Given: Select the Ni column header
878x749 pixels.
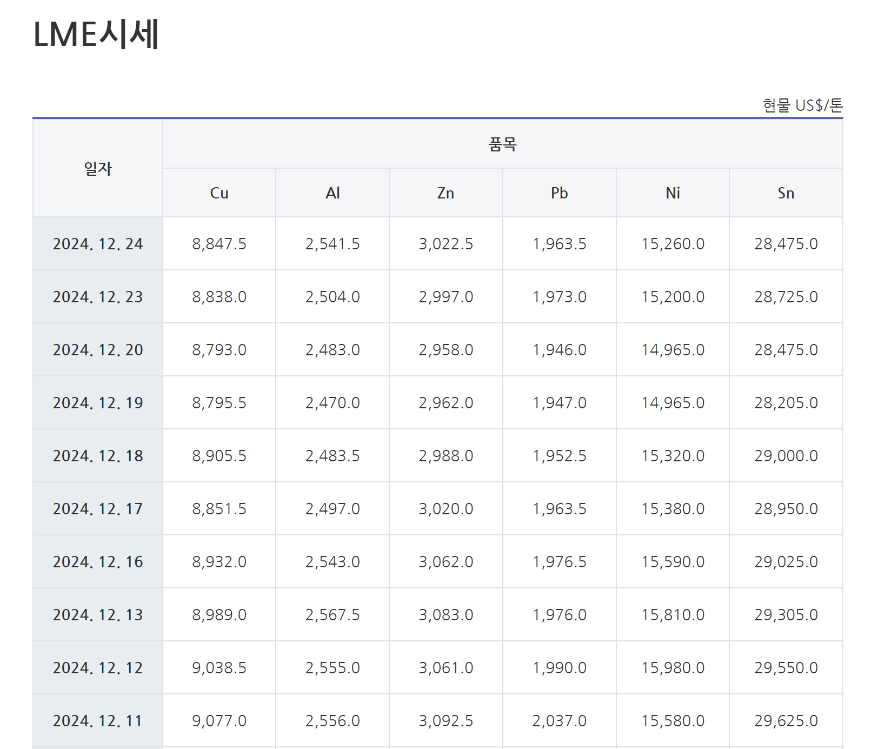Looking at the screenshot, I should pos(673,193).
